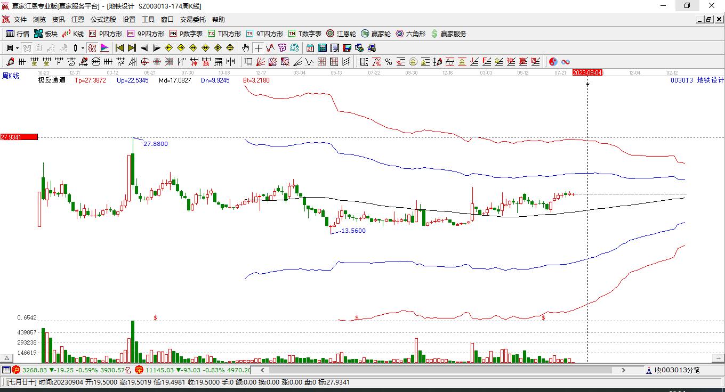
Task: Open the 公式选股 menu
Action: coord(103,20)
